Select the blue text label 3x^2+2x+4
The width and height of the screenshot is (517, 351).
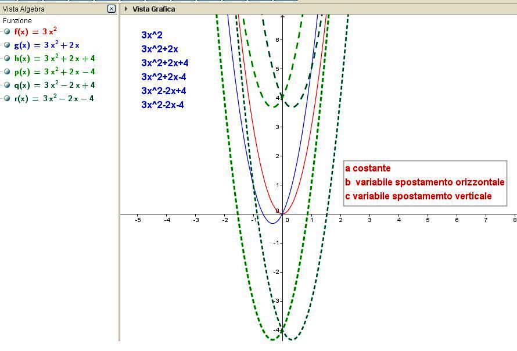coord(165,63)
